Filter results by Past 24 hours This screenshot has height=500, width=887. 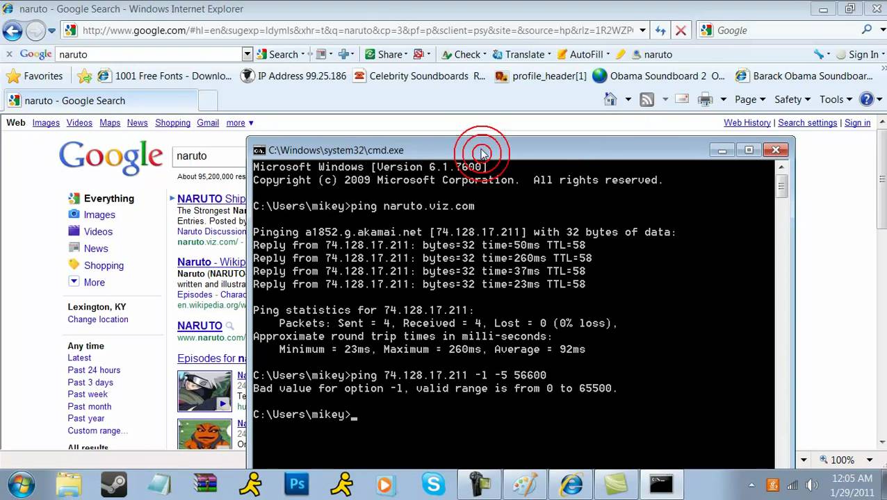tap(94, 370)
